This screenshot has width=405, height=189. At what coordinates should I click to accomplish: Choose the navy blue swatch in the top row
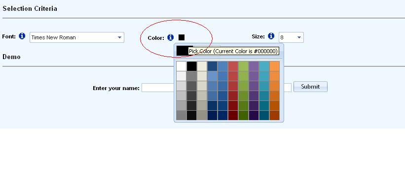click(x=212, y=66)
